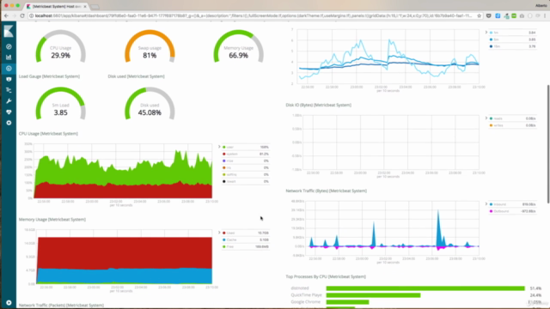Toggle the Inbound network series legend
Viewport: 550px width, 309px height.
(512, 204)
